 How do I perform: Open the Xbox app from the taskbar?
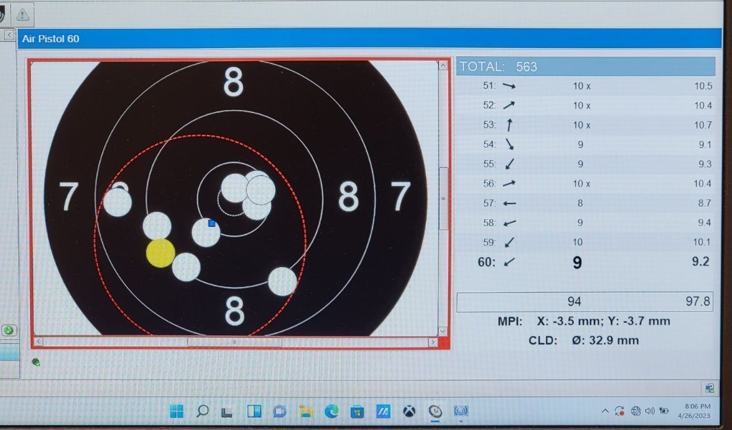coord(409,411)
